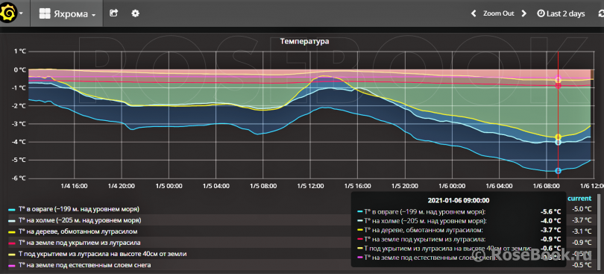
Task: Open the Яхрома dashboard dropdown
Action: pos(67,14)
